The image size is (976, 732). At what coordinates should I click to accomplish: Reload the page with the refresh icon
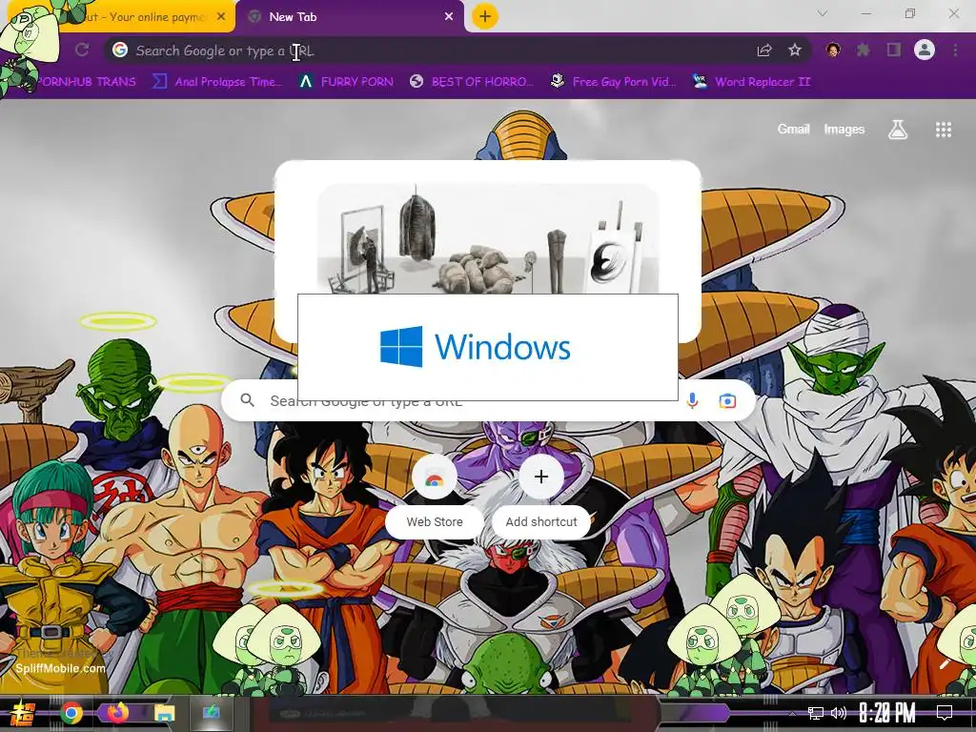(82, 50)
